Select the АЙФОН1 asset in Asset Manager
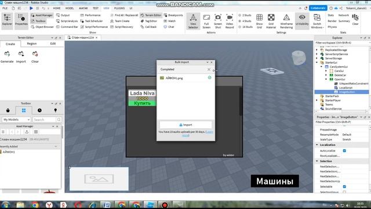 click(x=9, y=152)
